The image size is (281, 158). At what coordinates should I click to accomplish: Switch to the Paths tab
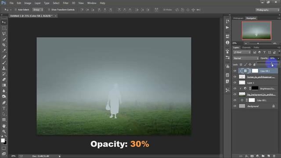click(x=256, y=47)
